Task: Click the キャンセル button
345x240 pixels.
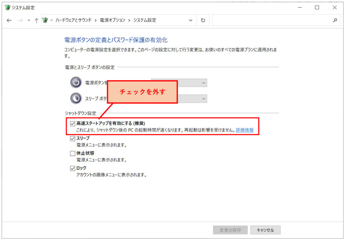Action: point(265,230)
